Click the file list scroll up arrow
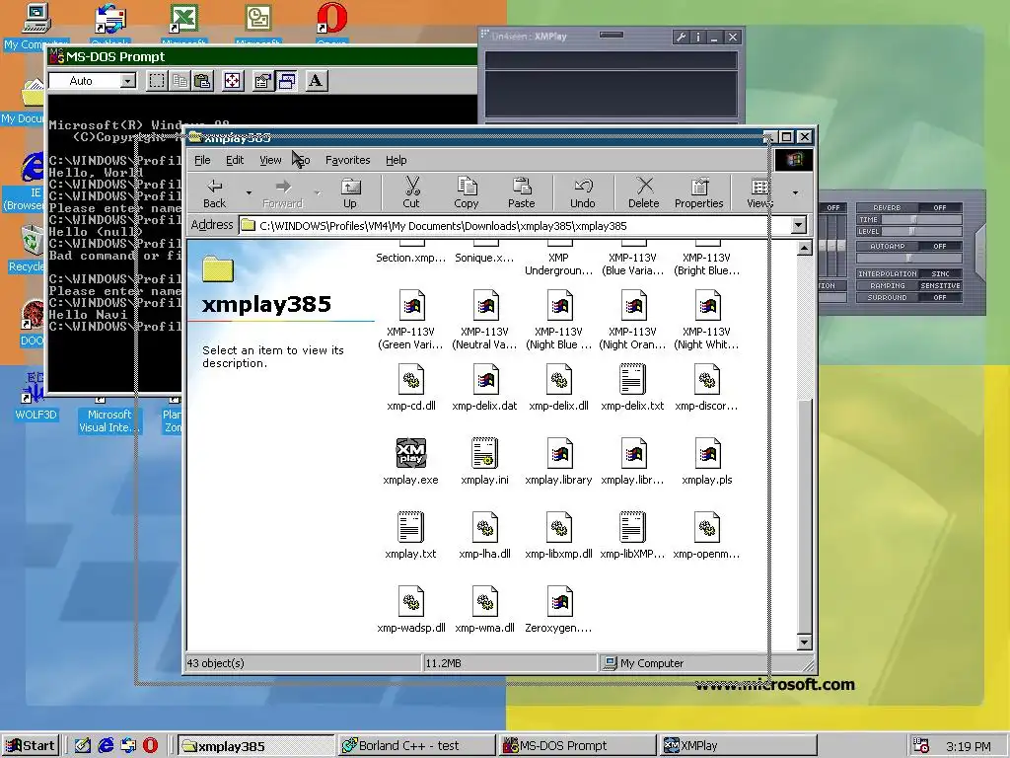 pyautogui.click(x=804, y=249)
